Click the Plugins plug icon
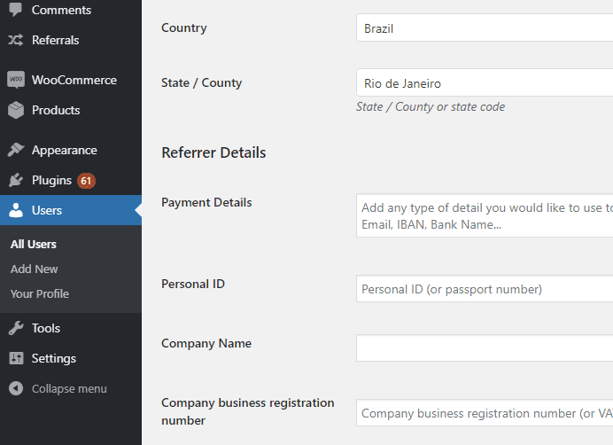Screen dimensions: 613x445 (16, 180)
